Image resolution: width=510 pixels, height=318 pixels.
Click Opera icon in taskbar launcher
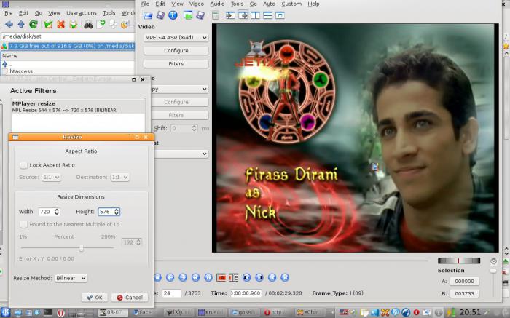pos(60,312)
